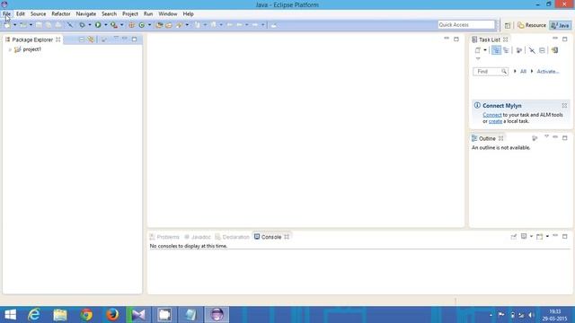Click New Task icon in Task List

(x=478, y=50)
